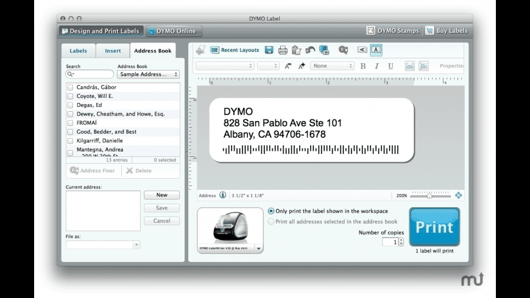Decrease font size with A-minus icon
The height and width of the screenshot is (298, 530).
(288, 66)
